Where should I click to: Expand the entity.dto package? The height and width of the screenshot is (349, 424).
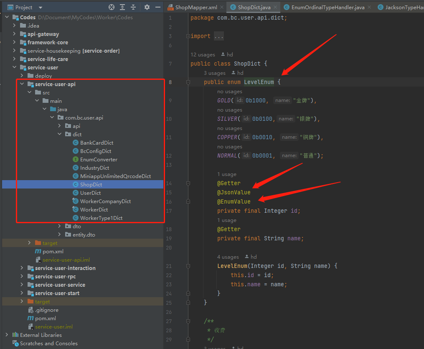tap(59, 234)
